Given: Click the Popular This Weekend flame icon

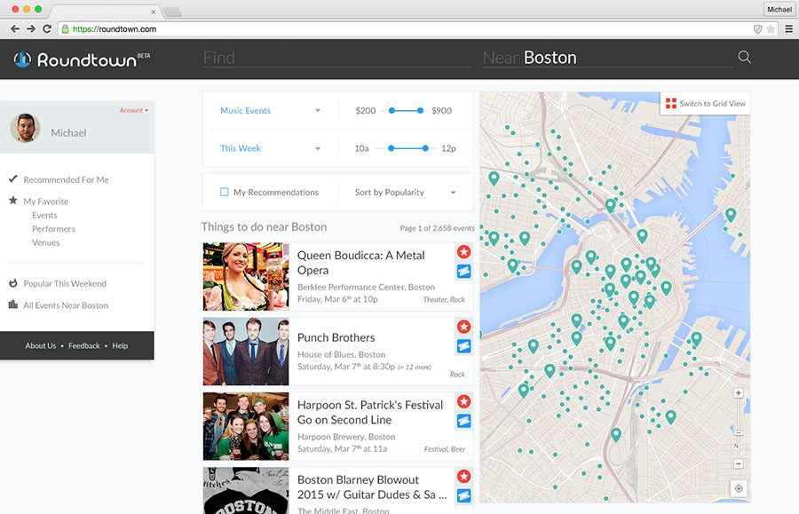Looking at the screenshot, I should (x=13, y=283).
